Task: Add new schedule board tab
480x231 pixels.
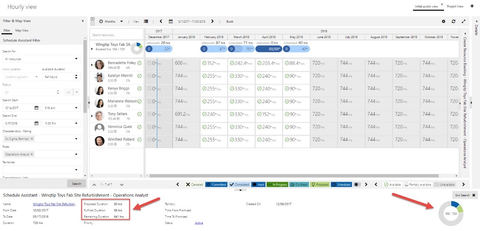Action: pyautogui.click(x=472, y=6)
